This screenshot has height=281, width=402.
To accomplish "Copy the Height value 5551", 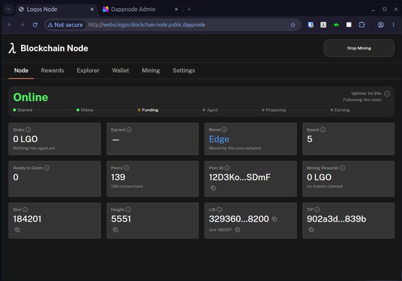I will pos(115,230).
